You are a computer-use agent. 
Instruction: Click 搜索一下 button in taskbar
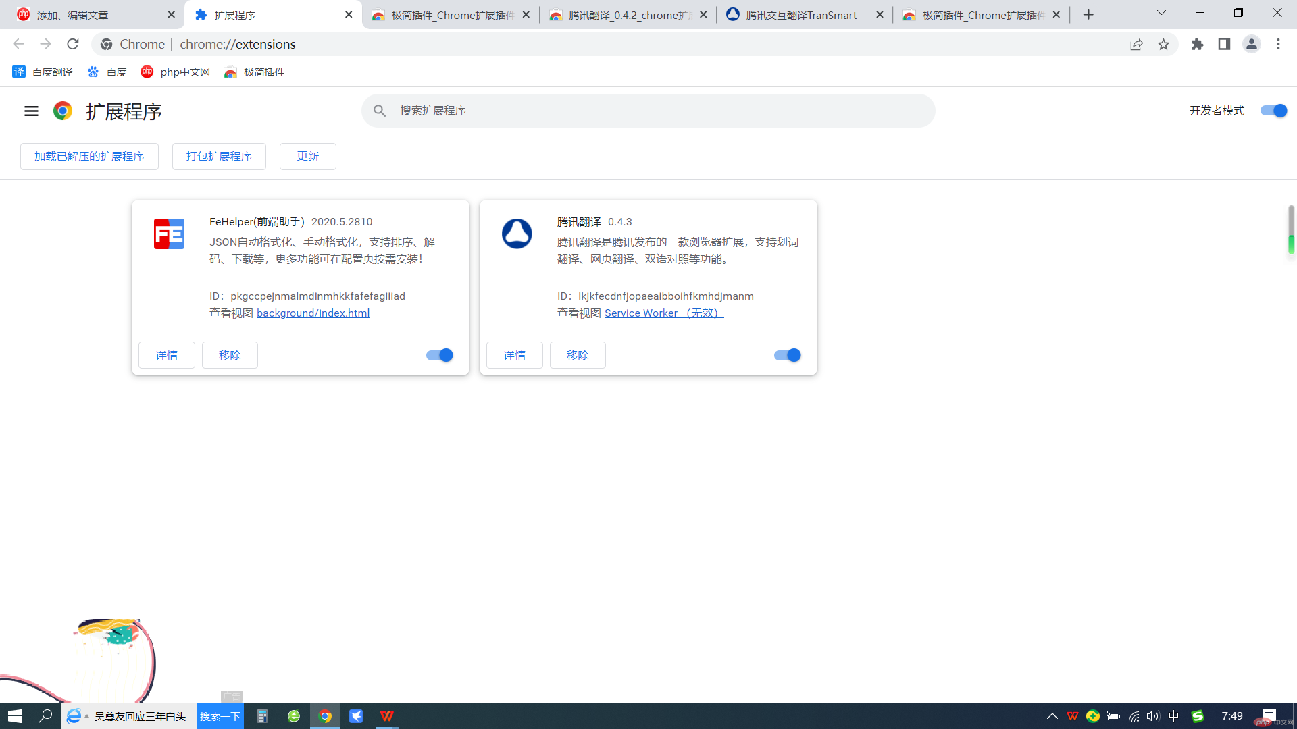tap(220, 716)
